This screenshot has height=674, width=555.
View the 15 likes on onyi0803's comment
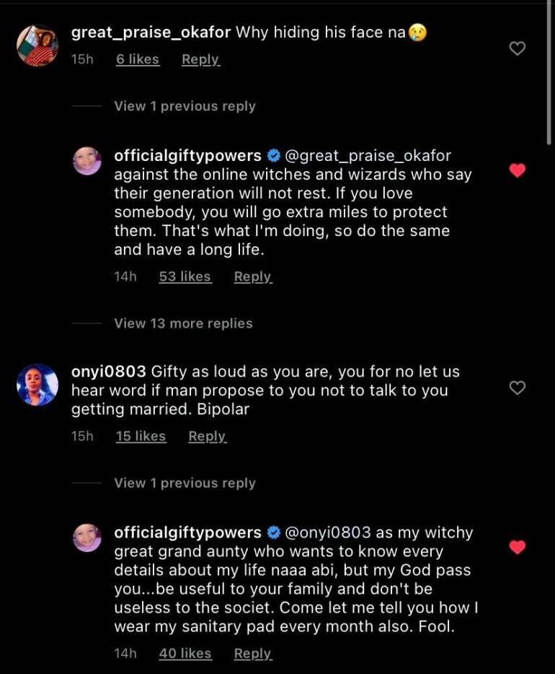(x=141, y=437)
